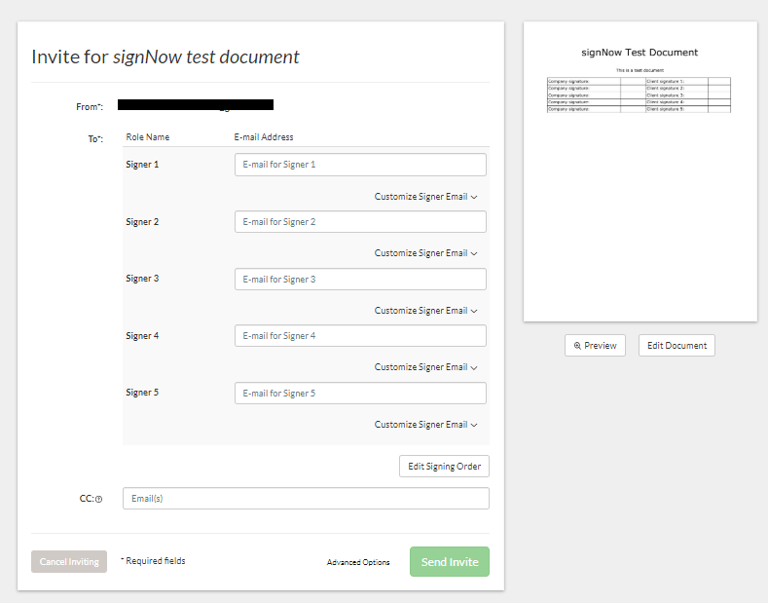Screen dimensions: 768x603
Task: Click the Role Name column header
Action: click(x=147, y=137)
